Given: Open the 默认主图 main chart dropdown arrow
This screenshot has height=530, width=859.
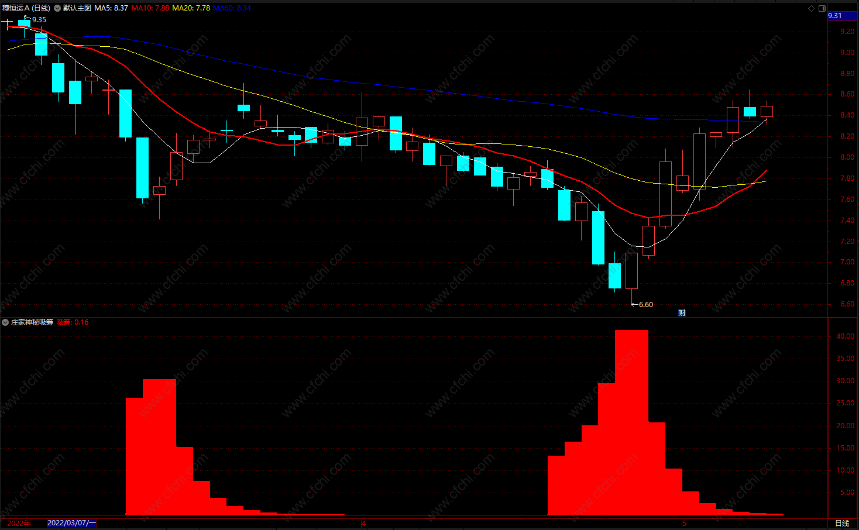Looking at the screenshot, I should [57, 8].
